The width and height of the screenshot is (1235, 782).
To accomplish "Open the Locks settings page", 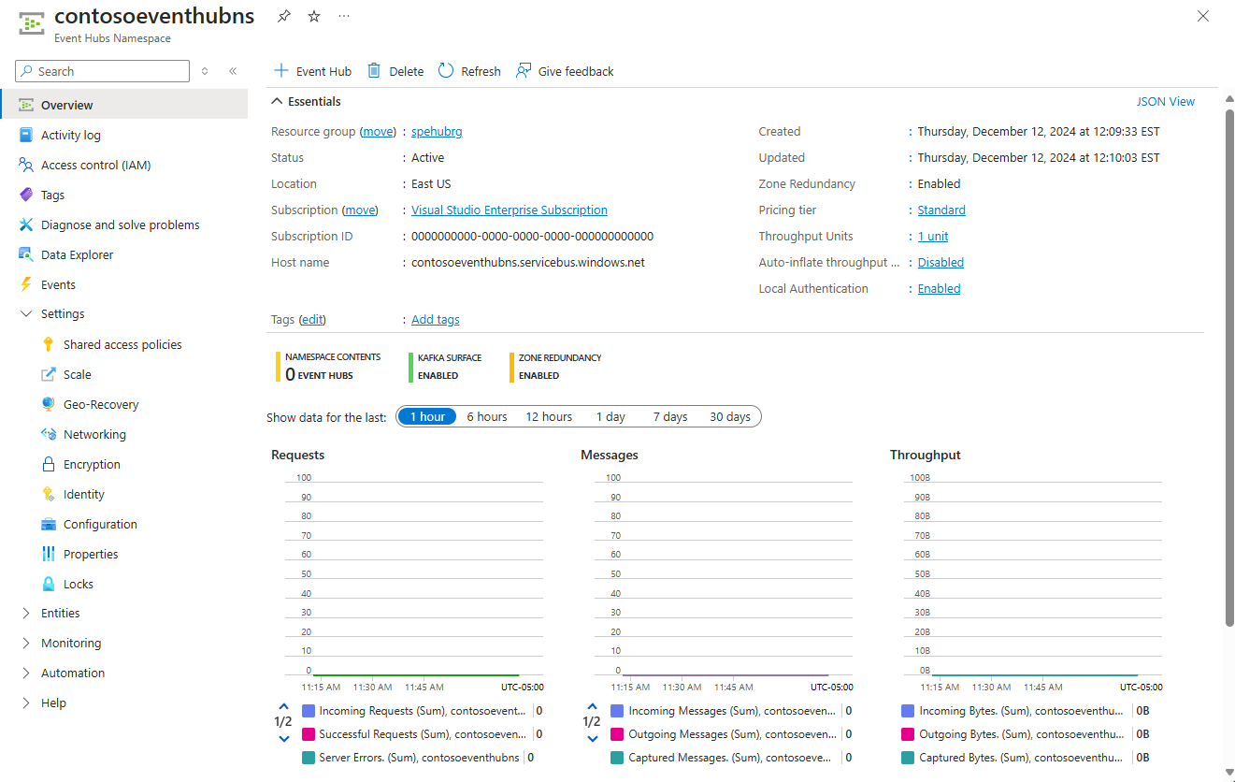I will tap(78, 584).
